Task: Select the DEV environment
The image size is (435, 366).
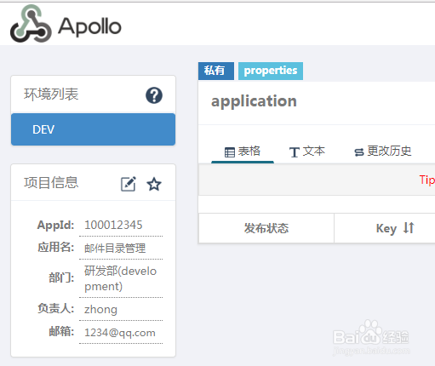Action: click(x=93, y=129)
